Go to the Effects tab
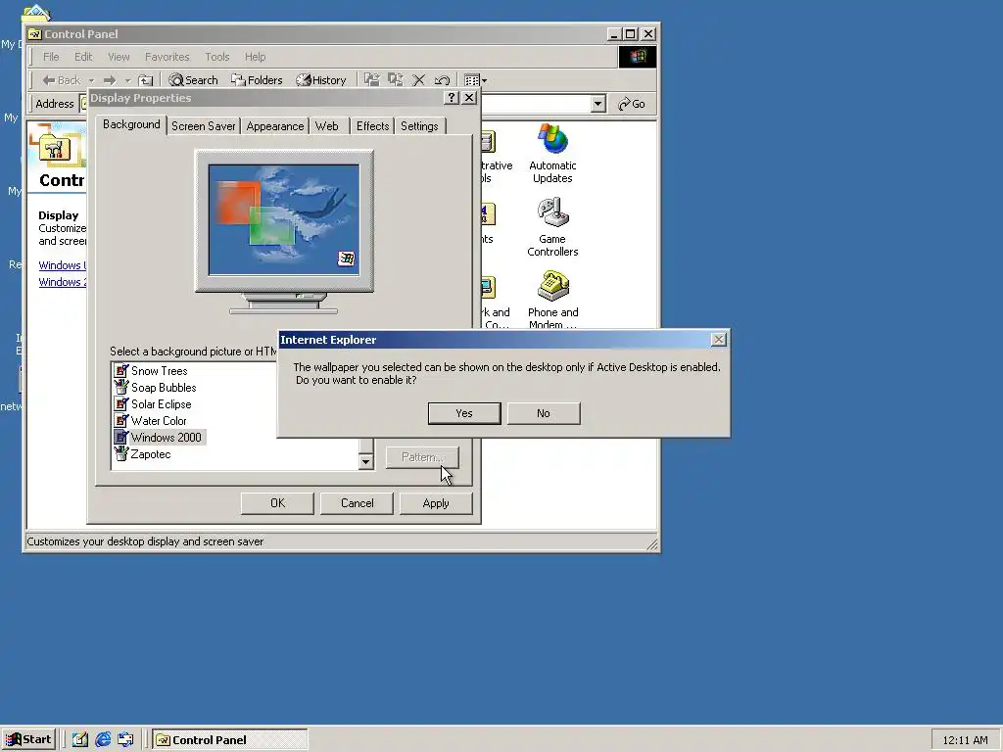This screenshot has width=1003, height=752. [372, 126]
